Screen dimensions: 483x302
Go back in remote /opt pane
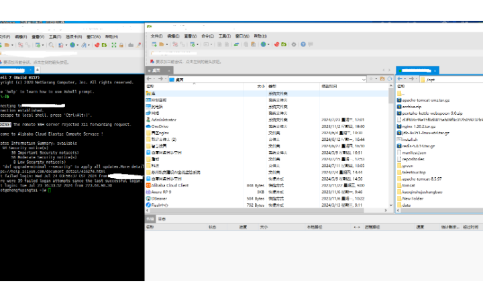(x=400, y=79)
